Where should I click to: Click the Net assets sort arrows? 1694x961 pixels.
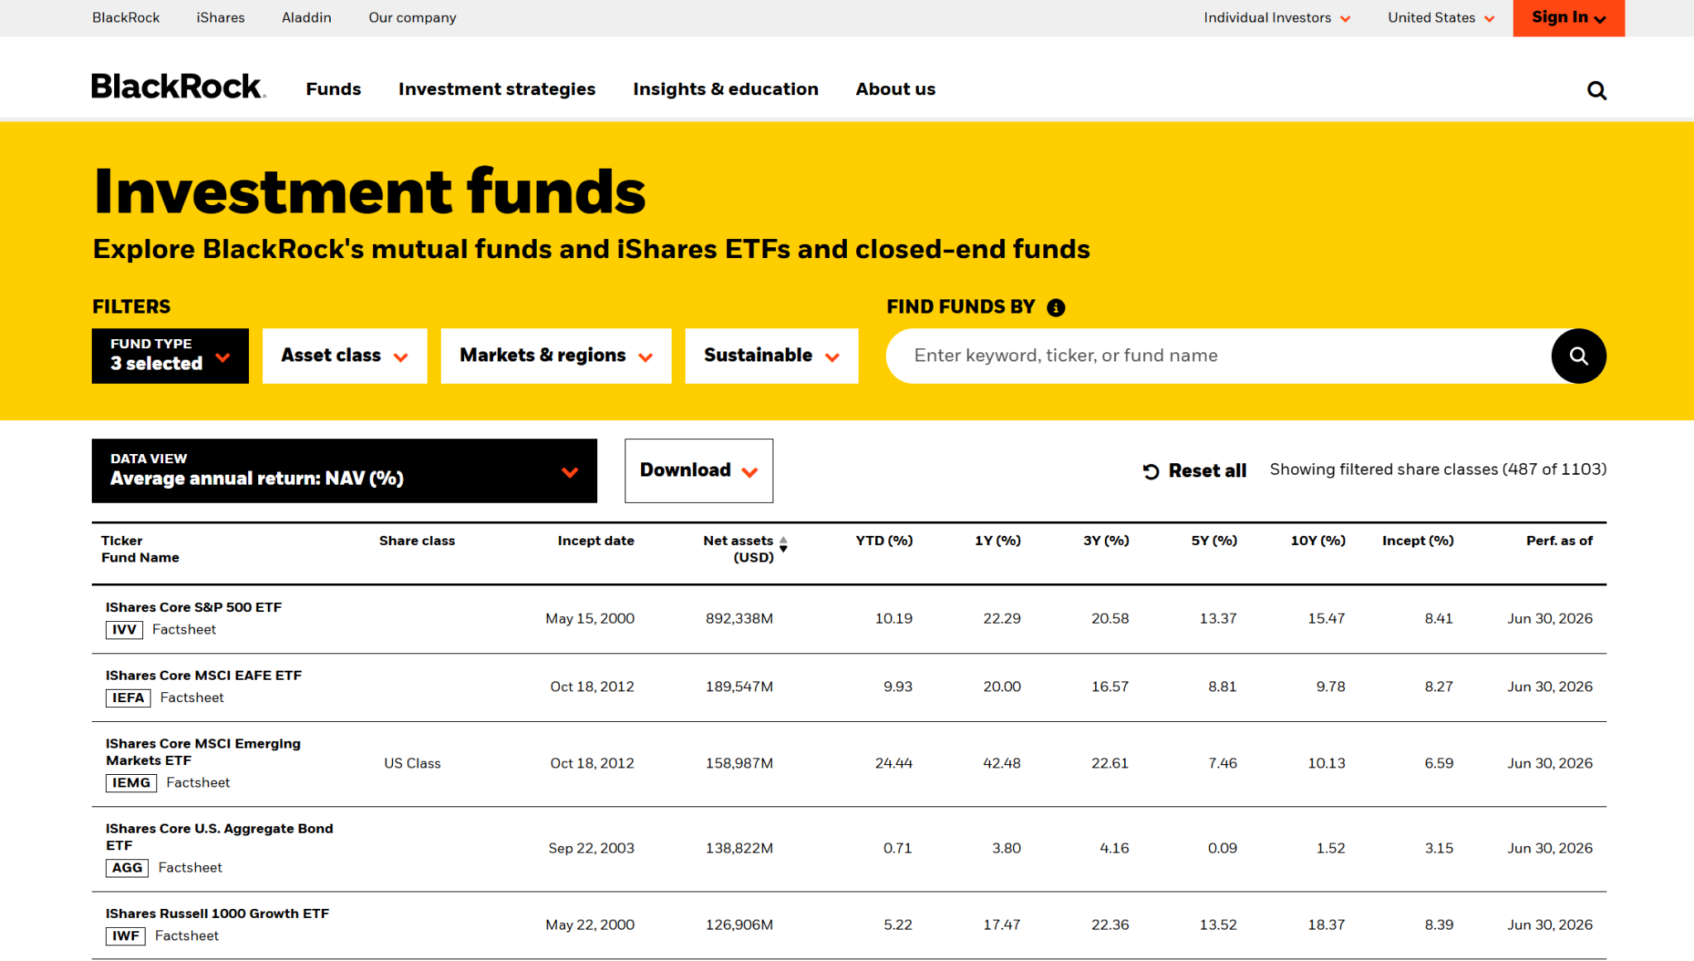point(782,544)
